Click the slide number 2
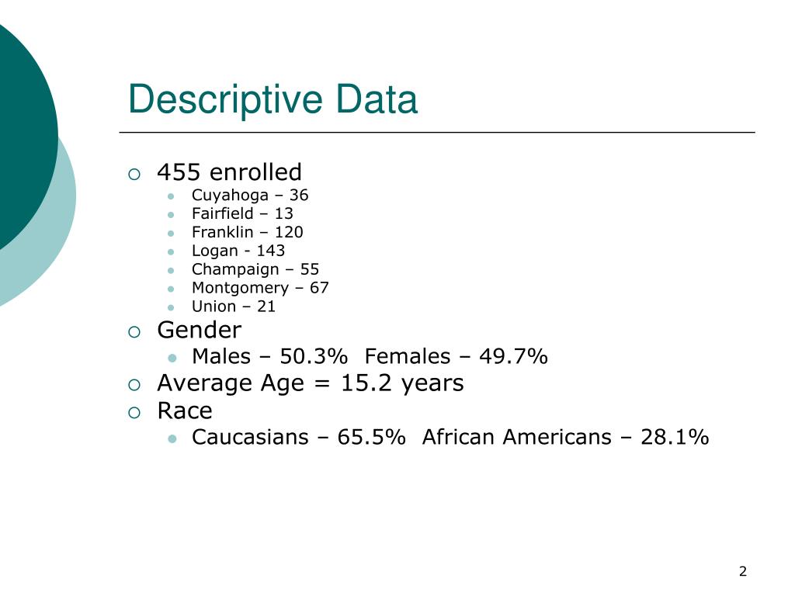Screen dimensions: 795x596 [743, 572]
